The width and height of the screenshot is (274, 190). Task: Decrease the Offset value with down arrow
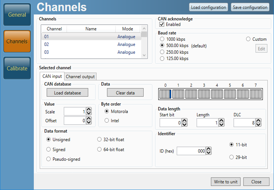pyautogui.click(x=89, y=122)
